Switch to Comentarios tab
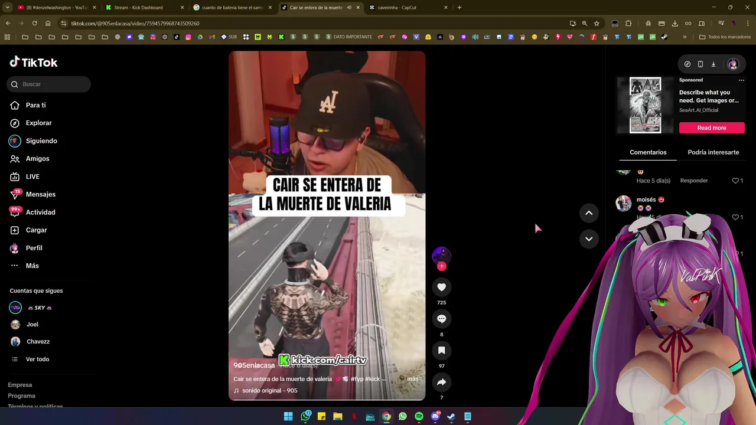 (648, 152)
